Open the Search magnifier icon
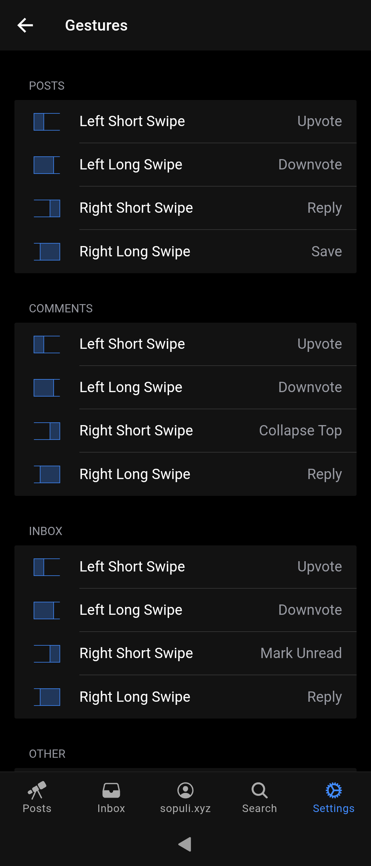The image size is (371, 866). coord(259,790)
